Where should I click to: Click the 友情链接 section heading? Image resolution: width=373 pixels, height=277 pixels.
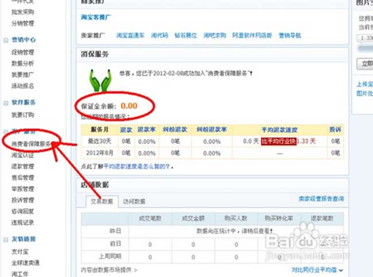click(x=24, y=239)
